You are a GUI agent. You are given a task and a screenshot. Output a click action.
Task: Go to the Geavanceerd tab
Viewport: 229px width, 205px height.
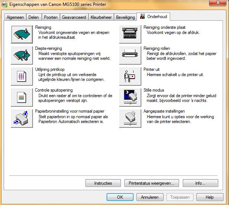pyautogui.click(x=74, y=17)
